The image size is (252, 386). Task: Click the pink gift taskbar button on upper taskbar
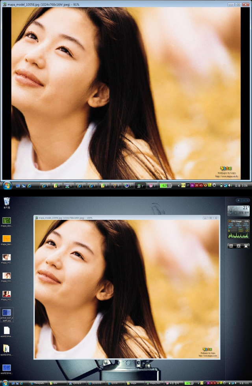(152, 186)
